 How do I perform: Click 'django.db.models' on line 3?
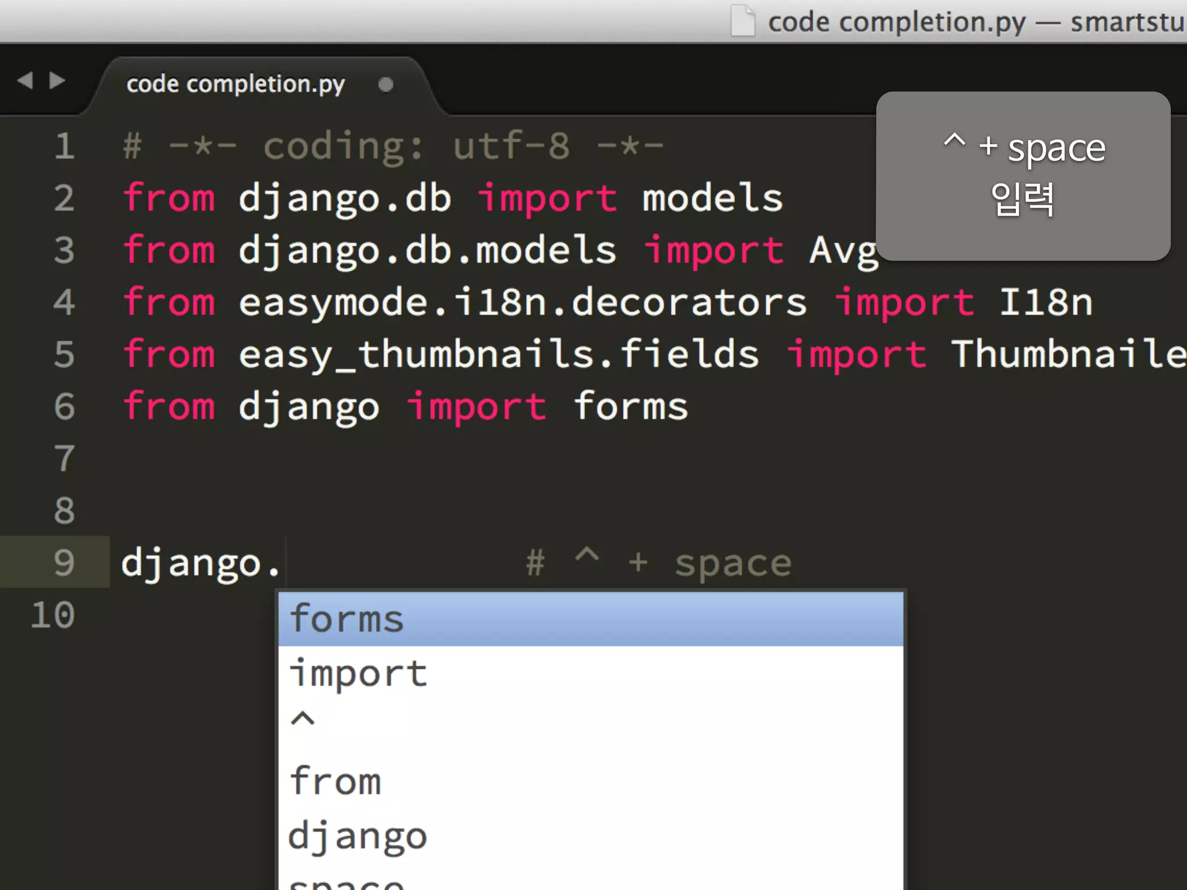tap(427, 251)
